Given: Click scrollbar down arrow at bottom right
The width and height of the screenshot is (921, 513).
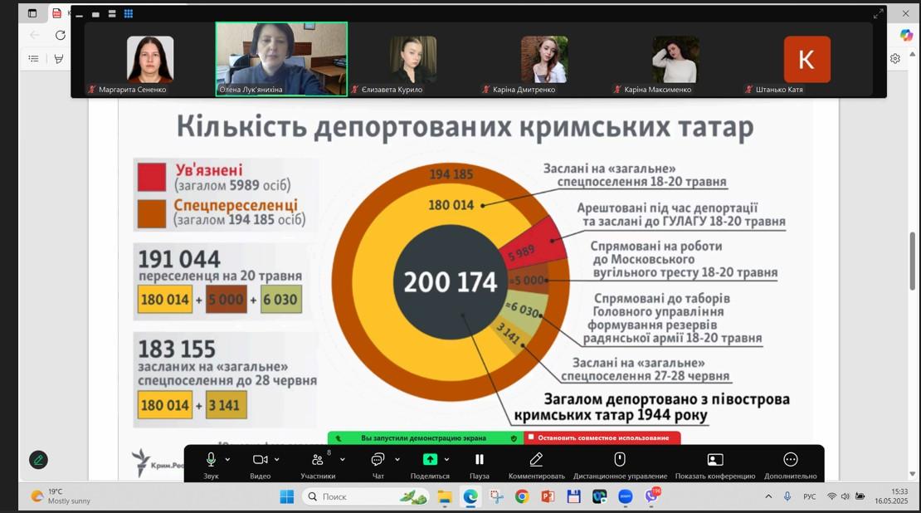Looking at the screenshot, I should (x=912, y=474).
